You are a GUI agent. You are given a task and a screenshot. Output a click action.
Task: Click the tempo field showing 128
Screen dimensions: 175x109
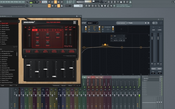(x=44, y=2)
